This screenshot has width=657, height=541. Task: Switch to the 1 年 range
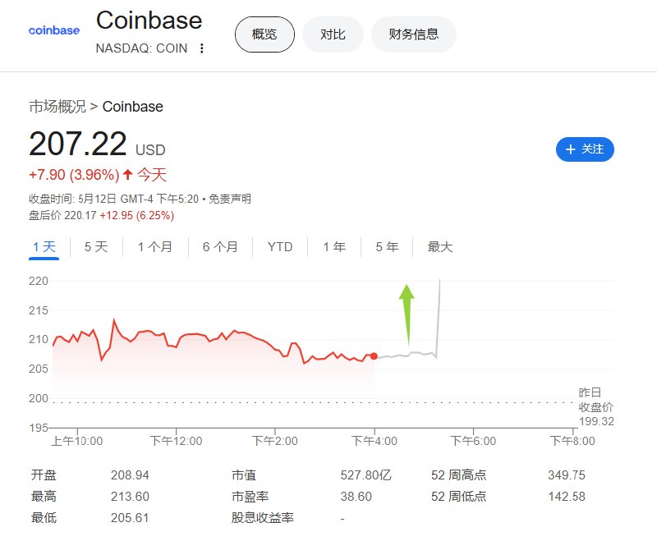334,247
